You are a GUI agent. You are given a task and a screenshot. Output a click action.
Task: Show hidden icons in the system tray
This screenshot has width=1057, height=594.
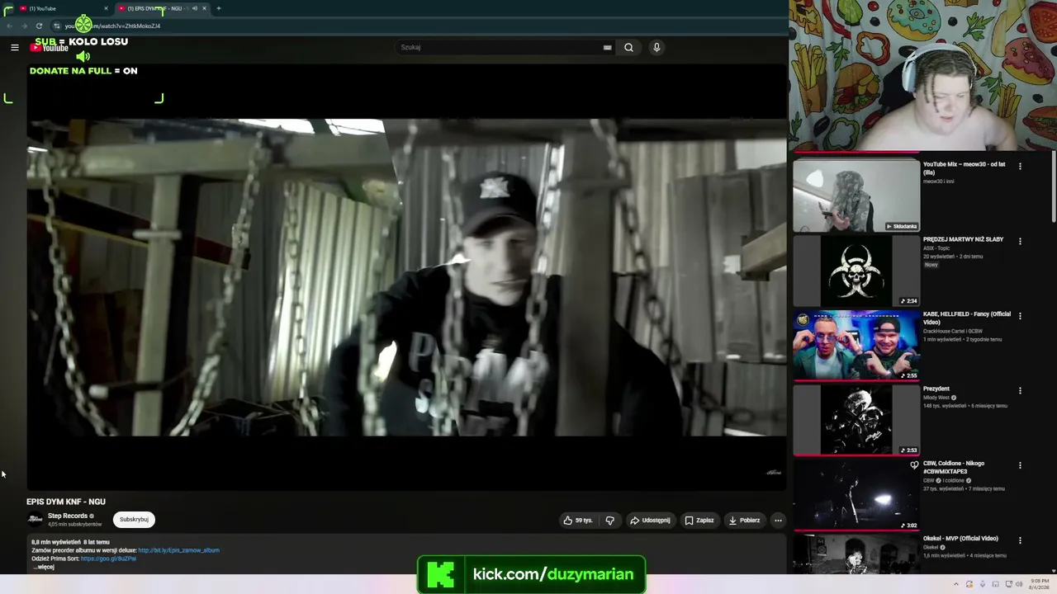[956, 584]
